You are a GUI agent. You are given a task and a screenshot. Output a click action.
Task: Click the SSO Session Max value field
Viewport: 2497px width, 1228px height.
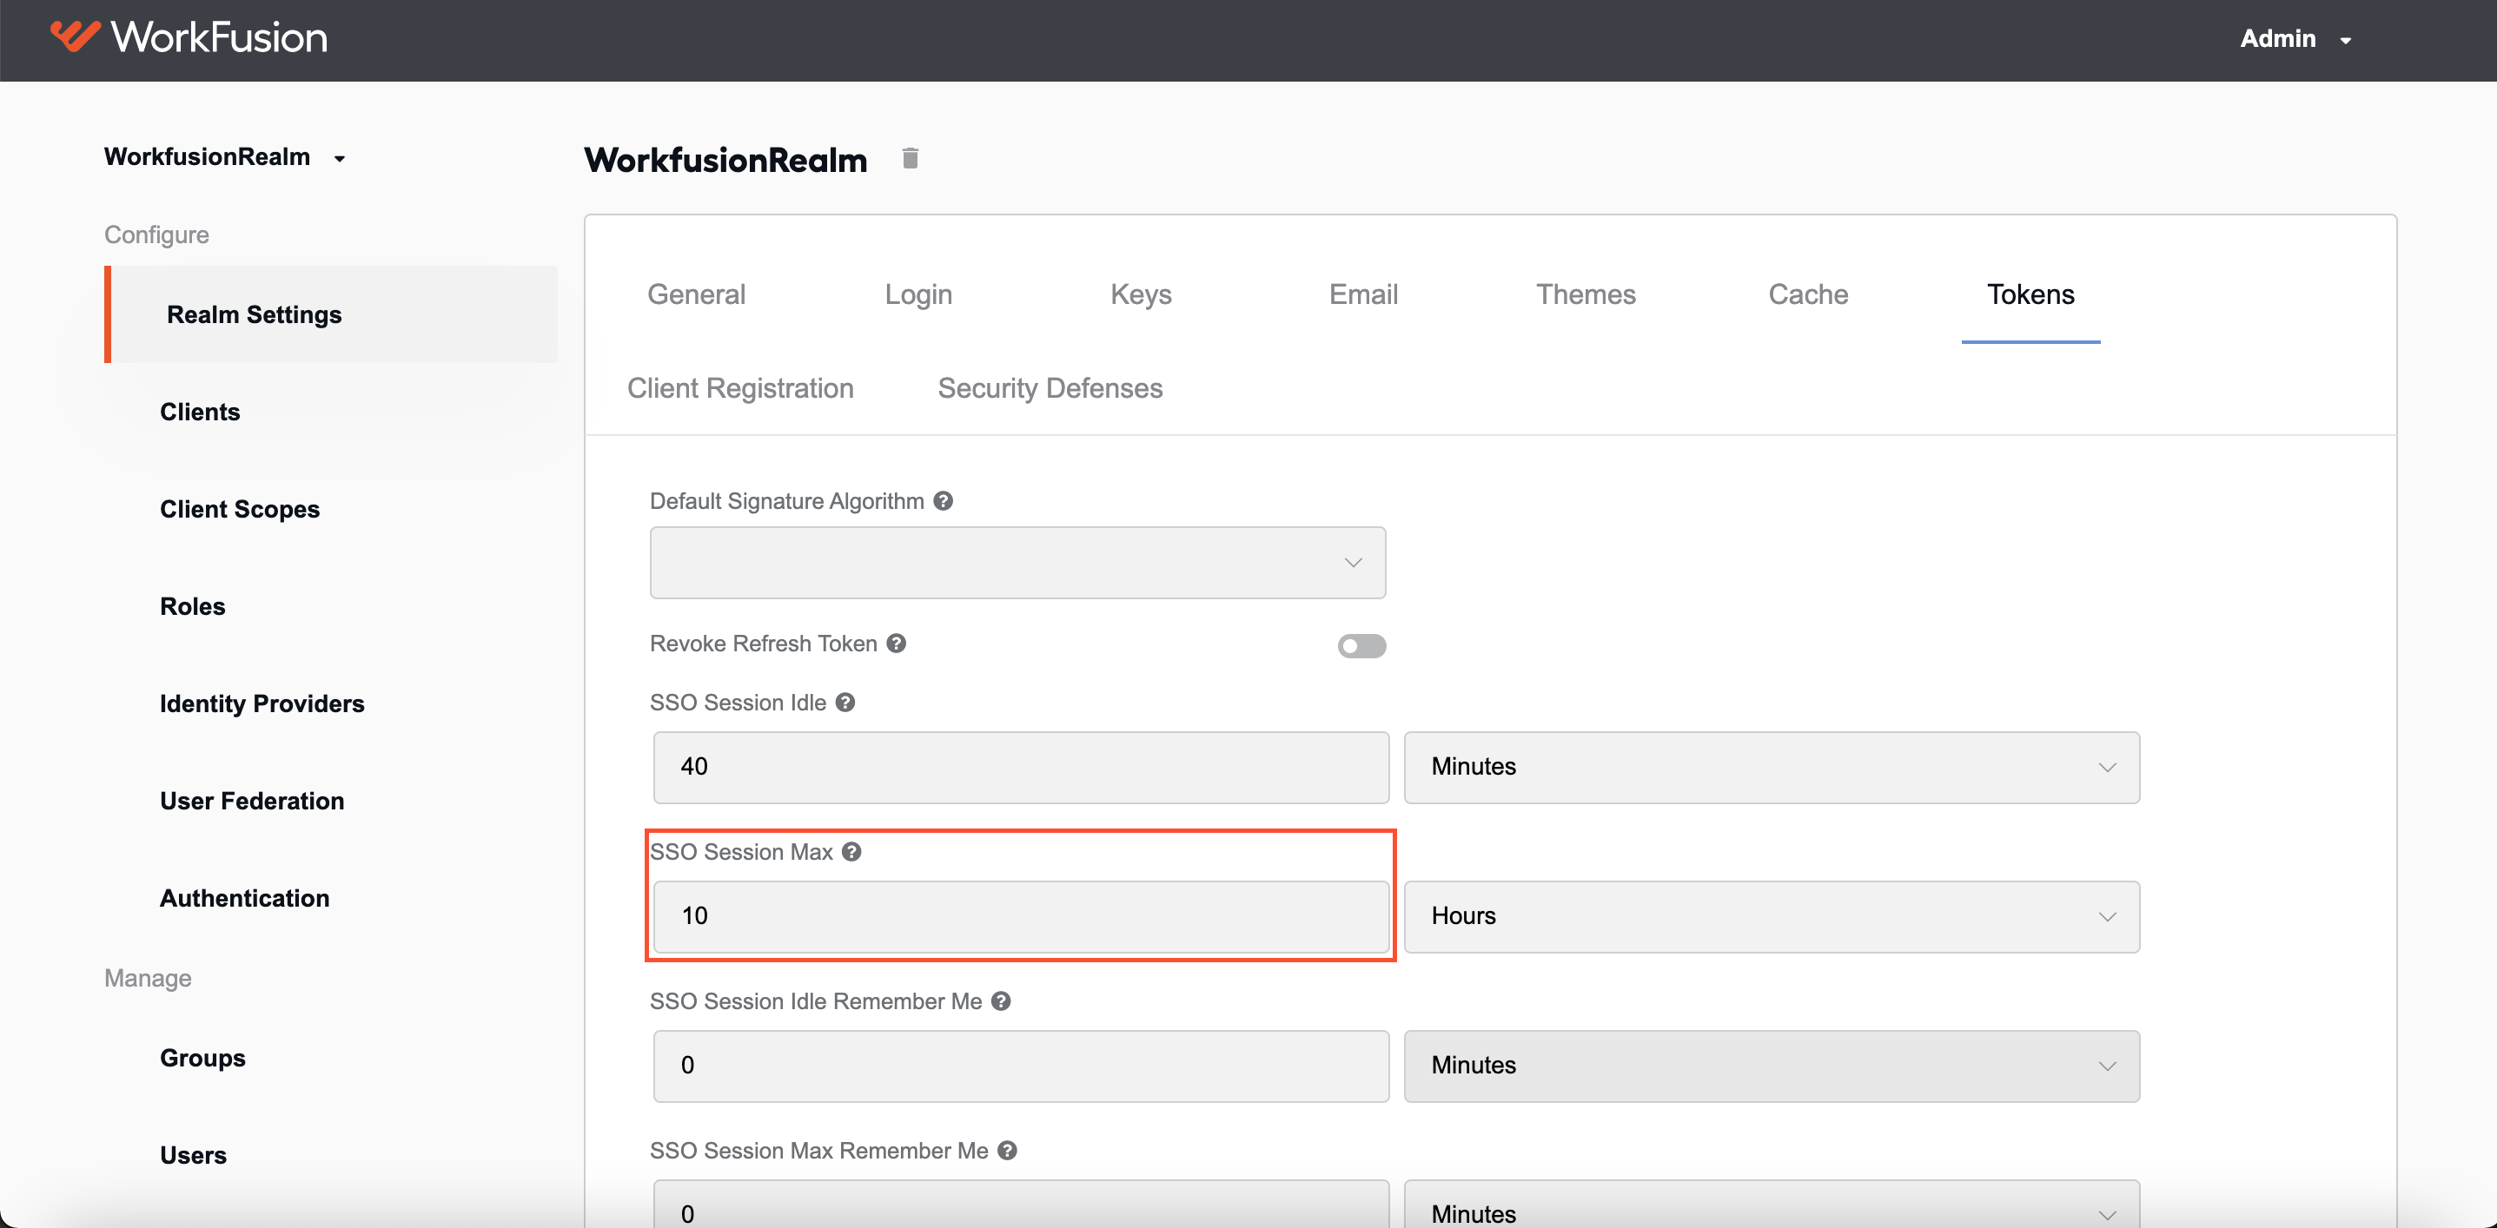(1021, 917)
